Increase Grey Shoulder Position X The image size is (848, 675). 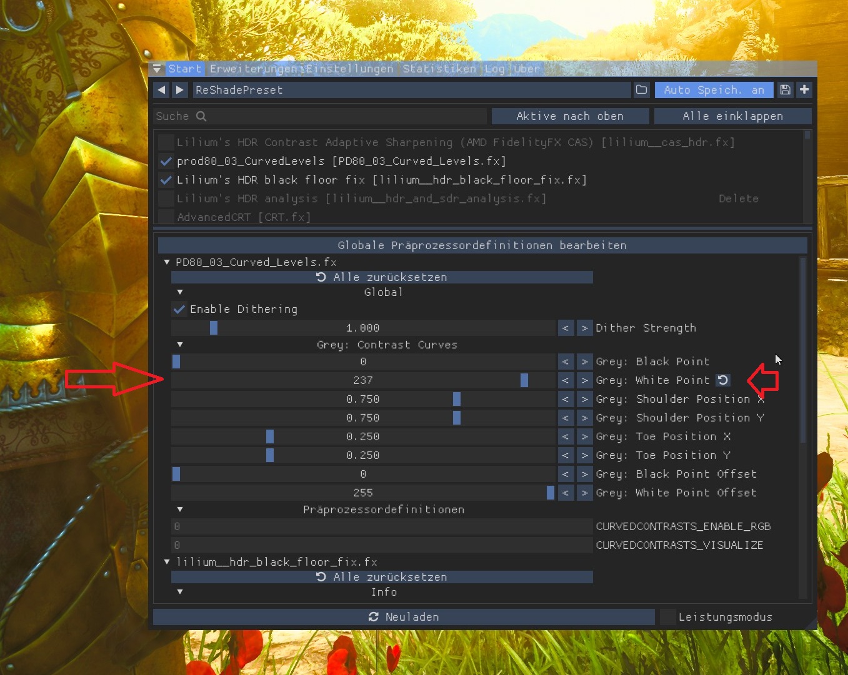coord(585,399)
